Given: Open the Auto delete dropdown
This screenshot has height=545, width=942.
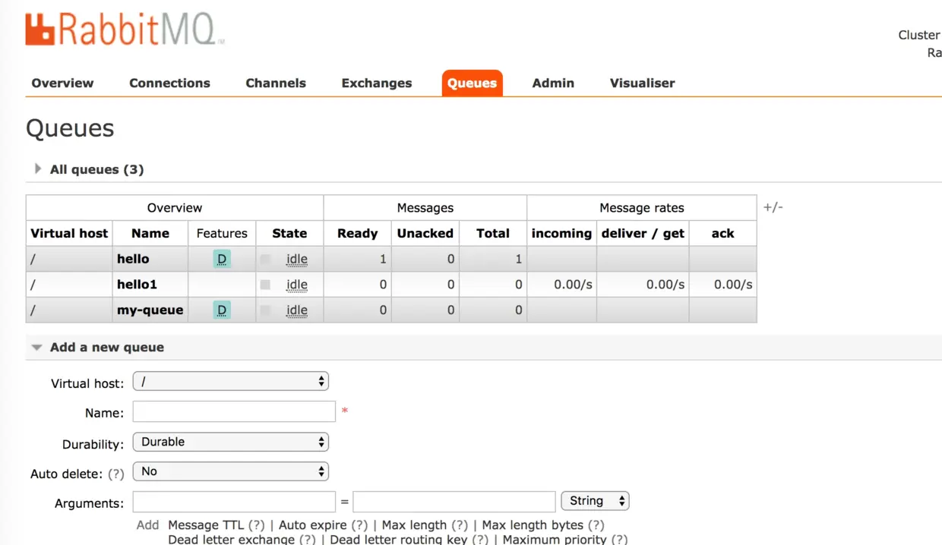Looking at the screenshot, I should (x=230, y=471).
